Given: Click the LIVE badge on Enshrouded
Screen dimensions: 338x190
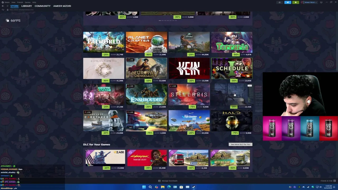Looking at the screenshot, I should 130,86.
